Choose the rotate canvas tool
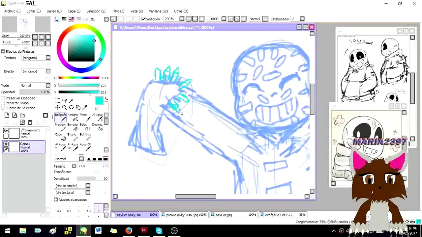Viewport: 422px width, 237px height. tap(71, 107)
